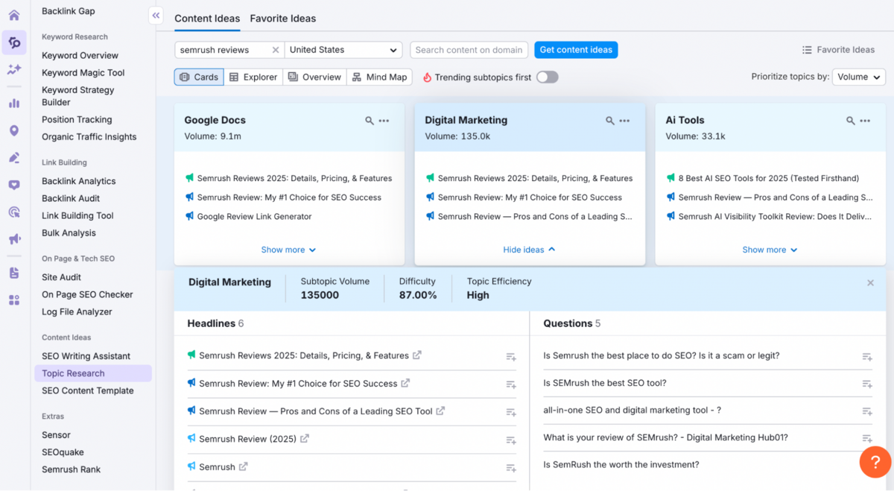Screen dimensions: 894x491
Task: Open external link for 'Semrush Reviews 2025' headline
Action: pos(417,355)
